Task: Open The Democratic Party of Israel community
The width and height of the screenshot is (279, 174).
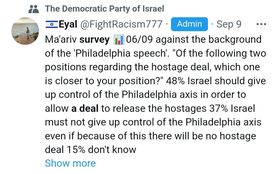Action: (104, 9)
